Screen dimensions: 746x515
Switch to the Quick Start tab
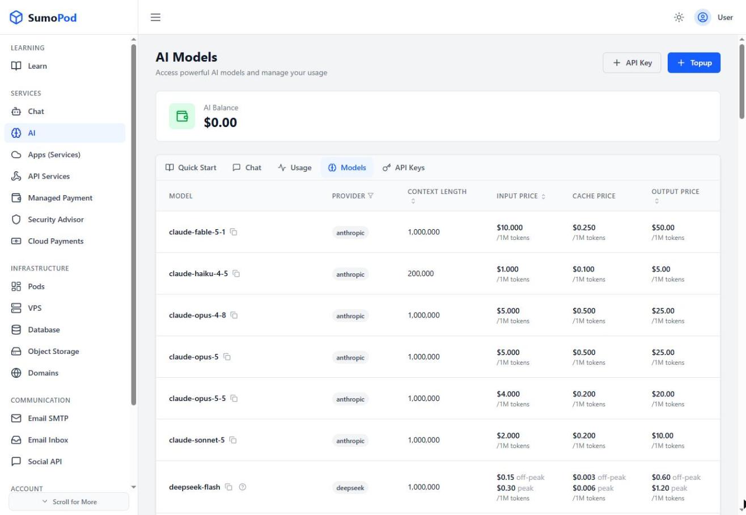190,168
